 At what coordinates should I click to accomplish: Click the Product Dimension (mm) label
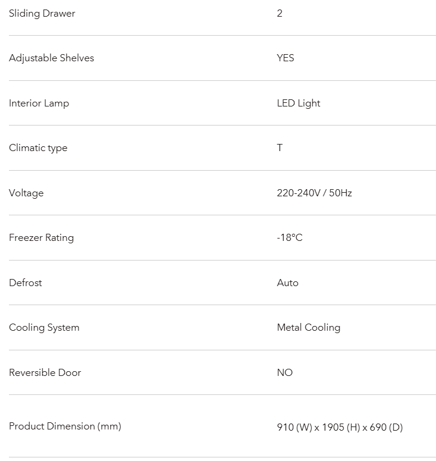click(x=65, y=426)
